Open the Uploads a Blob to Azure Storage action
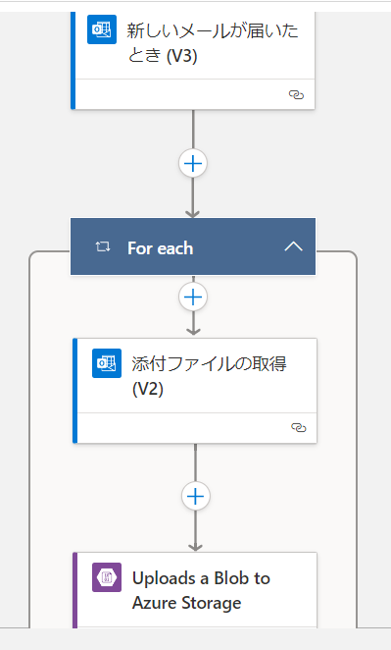Image resolution: width=391 pixels, height=650 pixels. (x=195, y=590)
